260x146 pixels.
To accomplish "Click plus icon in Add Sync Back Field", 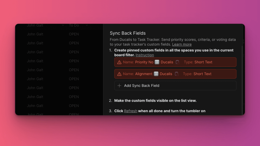I will pyautogui.click(x=119, y=86).
